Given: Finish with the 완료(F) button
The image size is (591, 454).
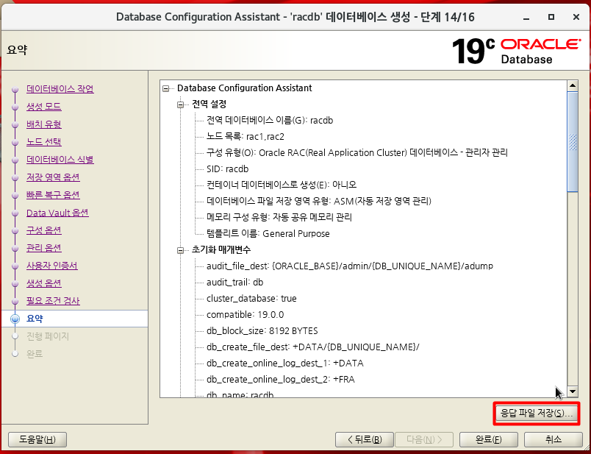Looking at the screenshot, I should (489, 439).
